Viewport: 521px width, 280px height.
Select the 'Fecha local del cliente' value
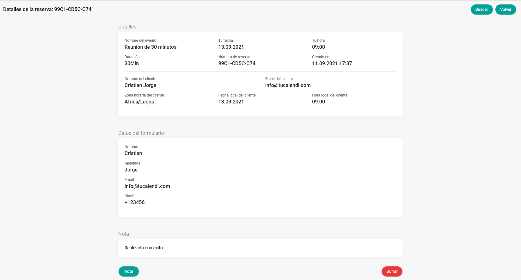point(231,102)
